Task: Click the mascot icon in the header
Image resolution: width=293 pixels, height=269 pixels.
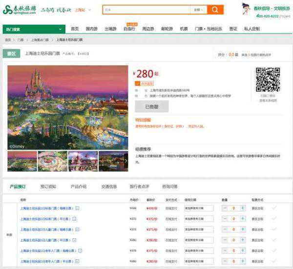Action: pos(247,9)
